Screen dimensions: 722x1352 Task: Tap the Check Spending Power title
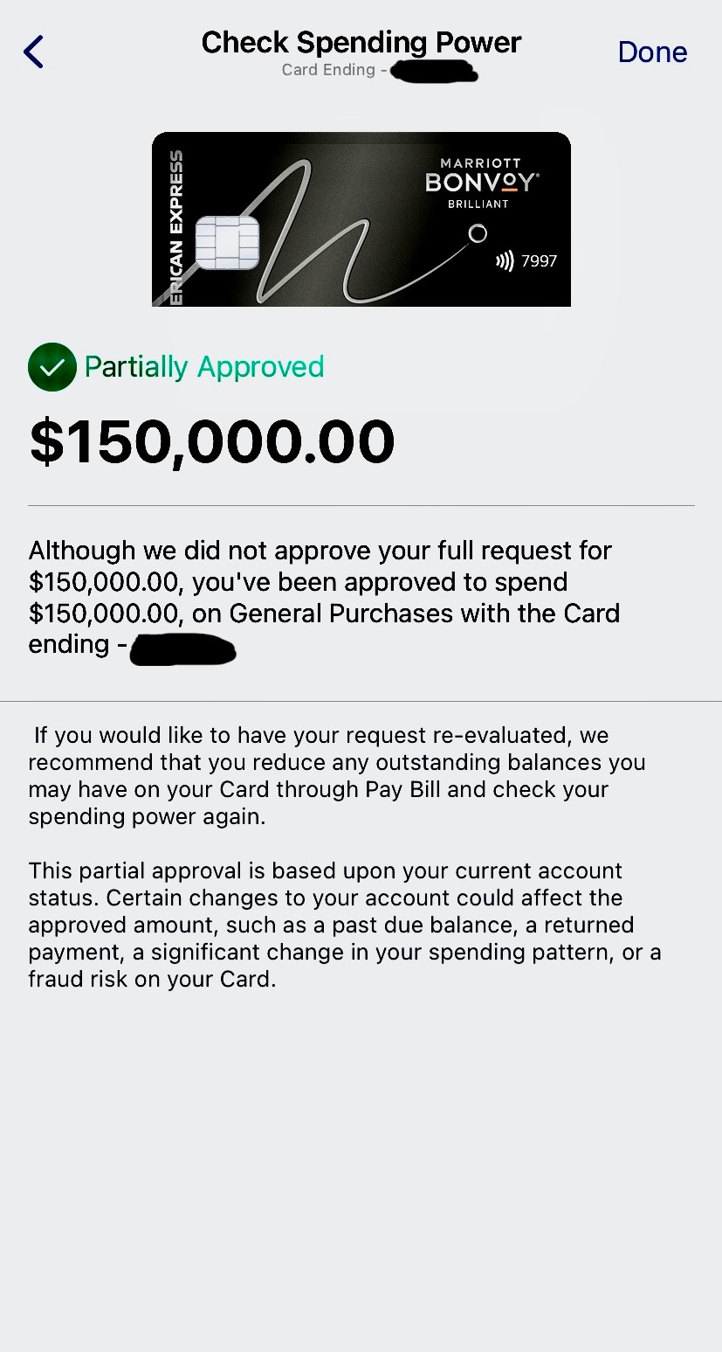[361, 42]
